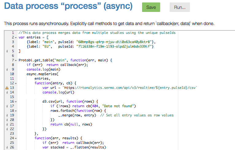Click line number 23 in the gutter
Screen dimensions: 235x150
[x=12, y=134]
